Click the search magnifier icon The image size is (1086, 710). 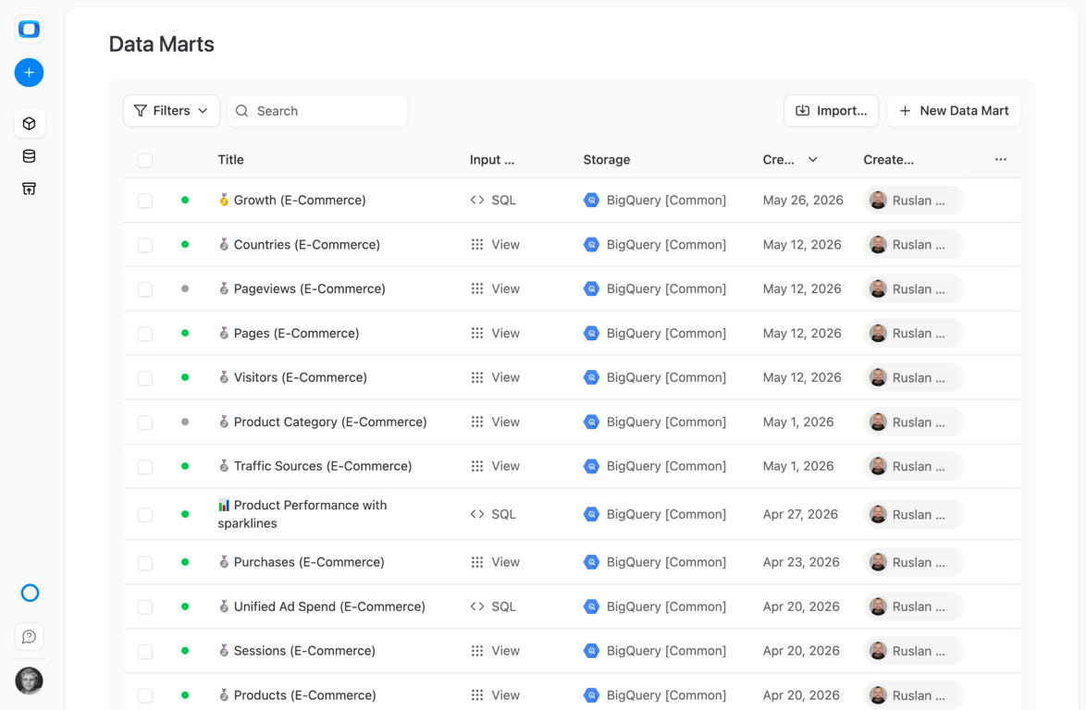[x=241, y=111]
